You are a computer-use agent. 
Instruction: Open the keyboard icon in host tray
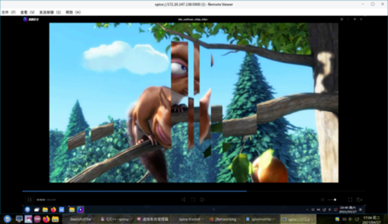[x=344, y=219]
